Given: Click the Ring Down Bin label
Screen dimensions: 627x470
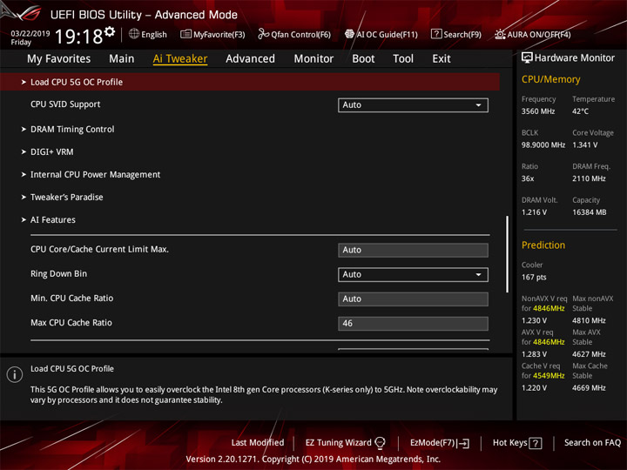Looking at the screenshot, I should coord(59,274).
